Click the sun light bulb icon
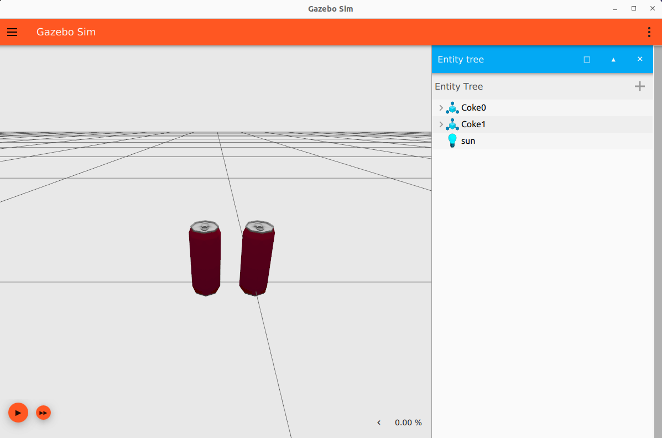 pyautogui.click(x=452, y=141)
